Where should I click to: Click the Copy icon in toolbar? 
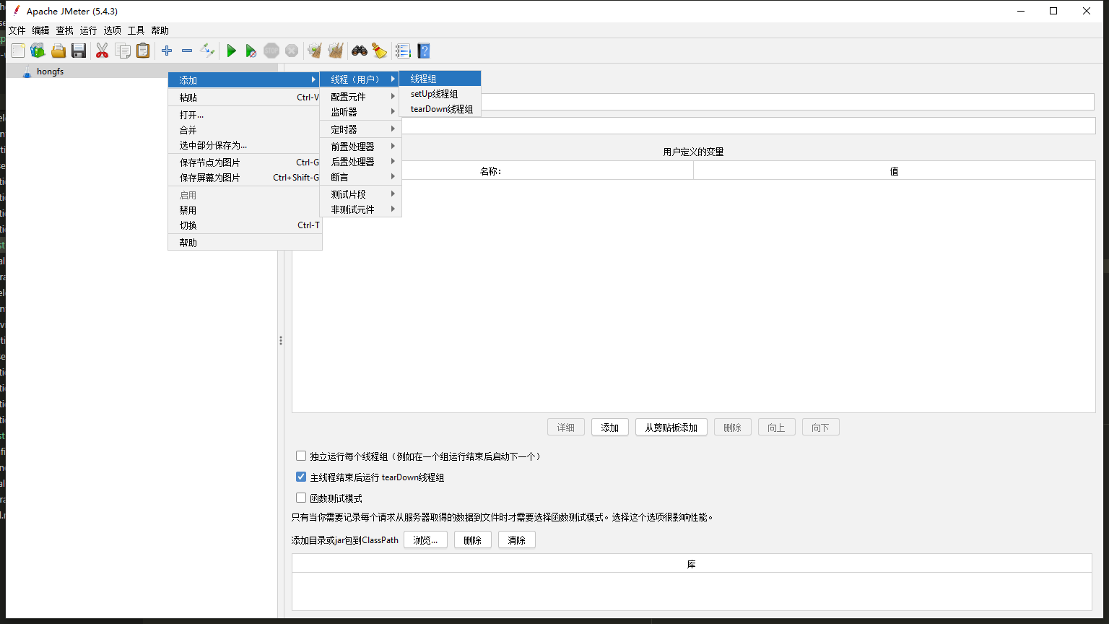click(x=123, y=51)
